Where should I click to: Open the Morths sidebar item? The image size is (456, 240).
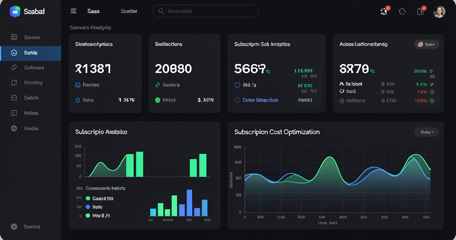point(30,128)
